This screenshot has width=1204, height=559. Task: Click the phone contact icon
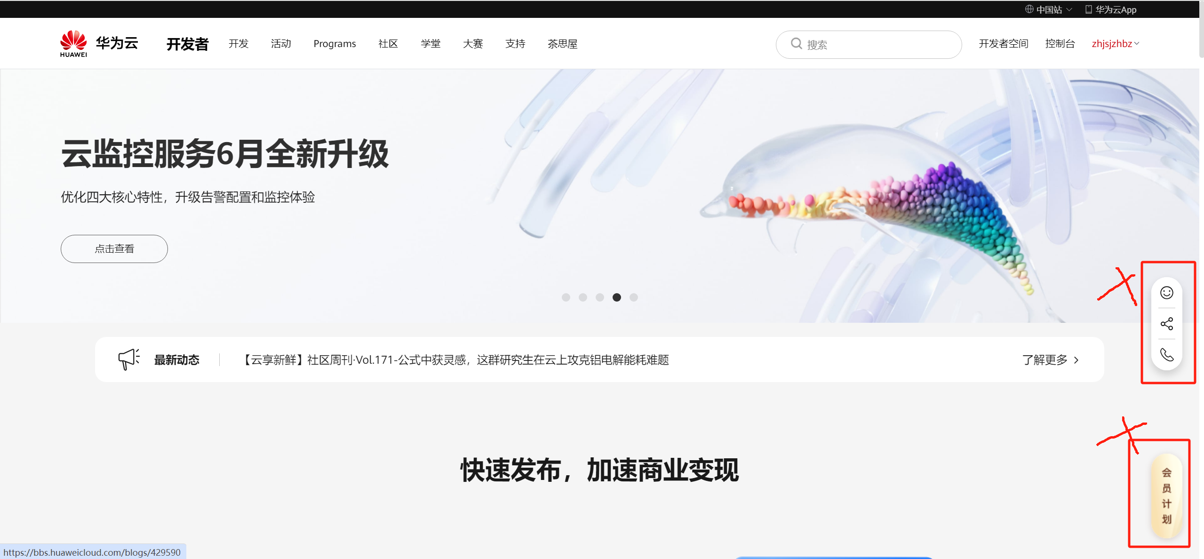point(1166,354)
